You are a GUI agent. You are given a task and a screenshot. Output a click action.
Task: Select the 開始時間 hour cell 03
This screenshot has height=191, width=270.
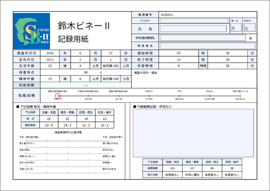click(x=179, y=53)
